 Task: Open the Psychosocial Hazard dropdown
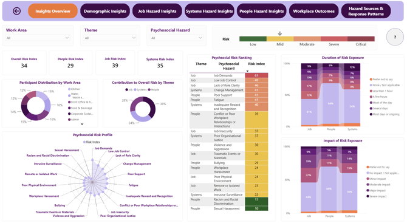click(x=177, y=38)
